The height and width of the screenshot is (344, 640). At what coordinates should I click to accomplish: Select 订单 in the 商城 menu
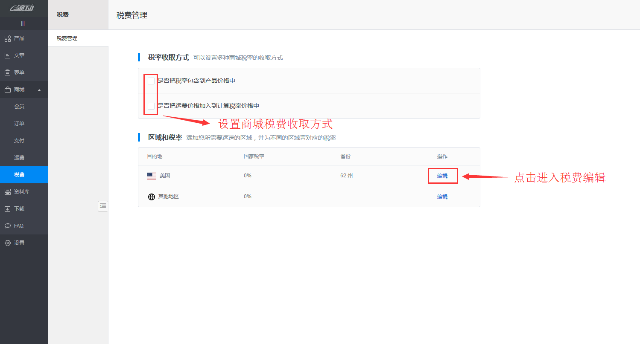(20, 123)
